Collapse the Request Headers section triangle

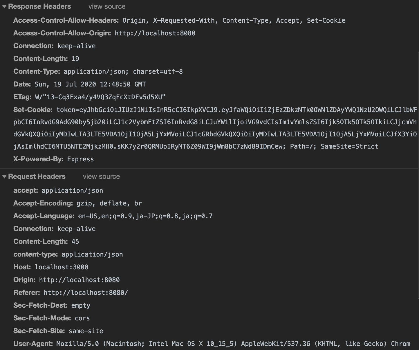(x=4, y=177)
